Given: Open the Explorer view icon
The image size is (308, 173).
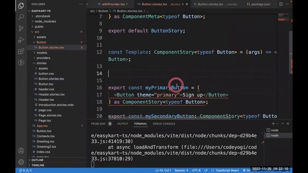Looking at the screenshot, I should click(21, 6).
